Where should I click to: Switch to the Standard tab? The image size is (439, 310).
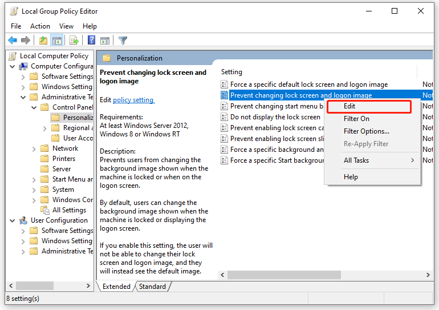click(x=152, y=287)
